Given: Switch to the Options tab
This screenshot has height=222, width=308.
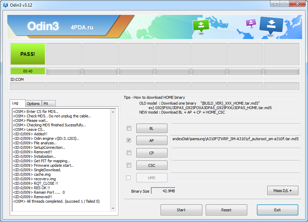Looking at the screenshot, I should click(x=33, y=104).
